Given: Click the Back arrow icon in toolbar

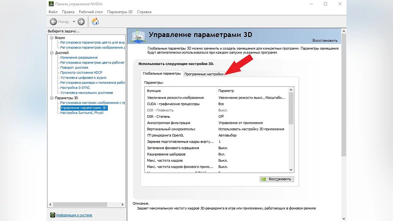Looking at the screenshot, I should point(53,22).
